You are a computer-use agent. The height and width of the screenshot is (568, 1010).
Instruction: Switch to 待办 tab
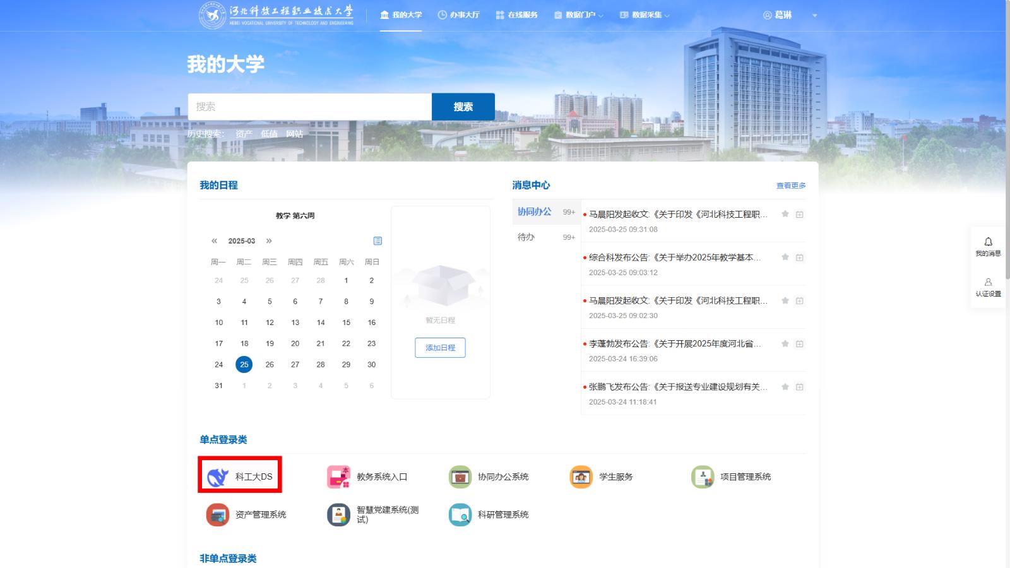(x=526, y=237)
